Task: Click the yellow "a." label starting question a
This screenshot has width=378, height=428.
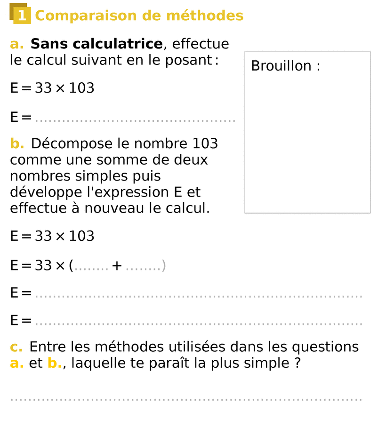Action: pos(16,44)
